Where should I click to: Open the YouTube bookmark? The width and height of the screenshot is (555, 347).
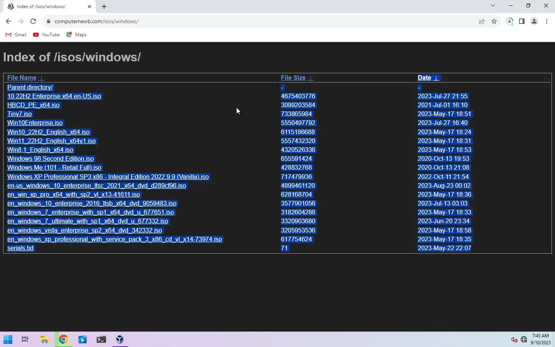[x=46, y=35]
